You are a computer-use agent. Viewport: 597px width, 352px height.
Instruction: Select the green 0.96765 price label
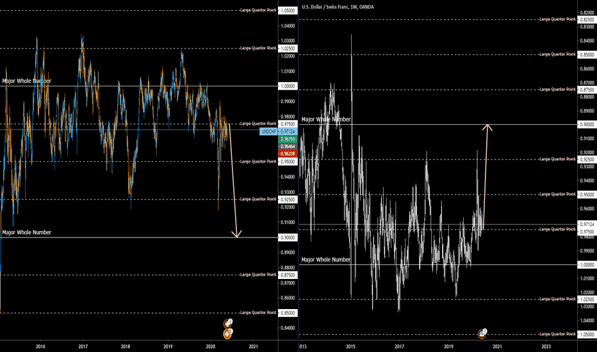click(x=288, y=139)
